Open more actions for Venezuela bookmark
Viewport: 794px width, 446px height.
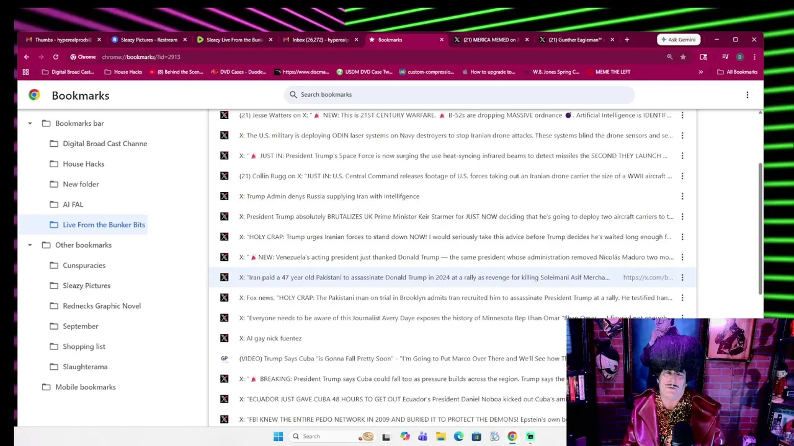(x=682, y=257)
